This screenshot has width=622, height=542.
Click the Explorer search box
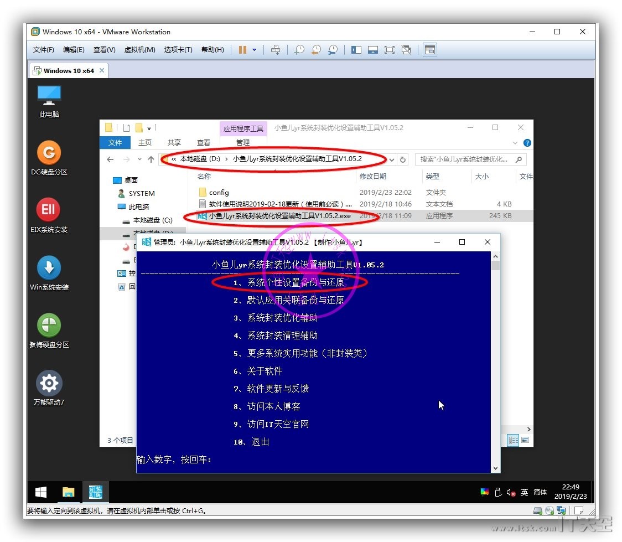click(470, 159)
